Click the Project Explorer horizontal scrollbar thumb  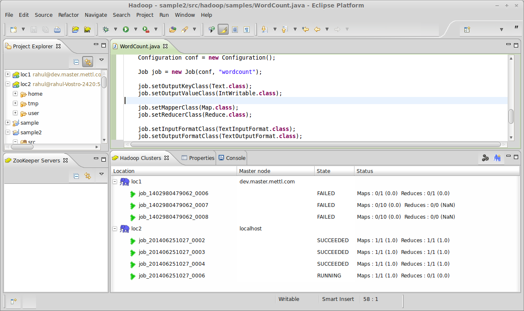[22, 147]
